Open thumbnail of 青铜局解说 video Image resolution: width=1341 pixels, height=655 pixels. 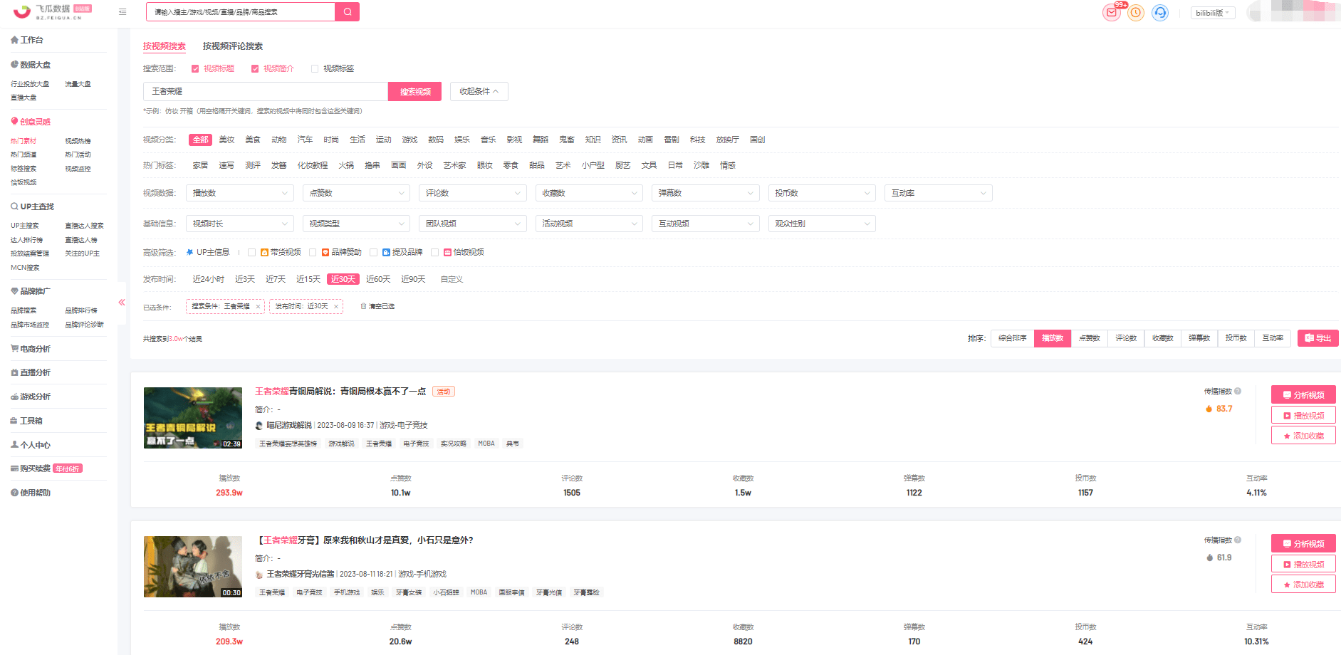point(193,418)
